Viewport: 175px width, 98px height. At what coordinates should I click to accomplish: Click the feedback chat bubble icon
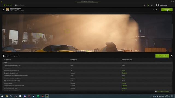tap(156, 91)
